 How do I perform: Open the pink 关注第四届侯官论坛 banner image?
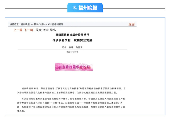click(x=74, y=67)
